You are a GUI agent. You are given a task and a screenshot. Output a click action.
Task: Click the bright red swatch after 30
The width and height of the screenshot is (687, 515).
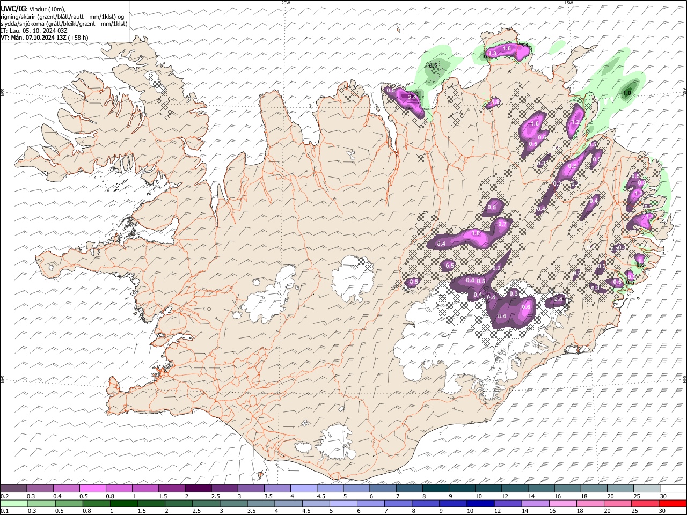[x=673, y=503]
